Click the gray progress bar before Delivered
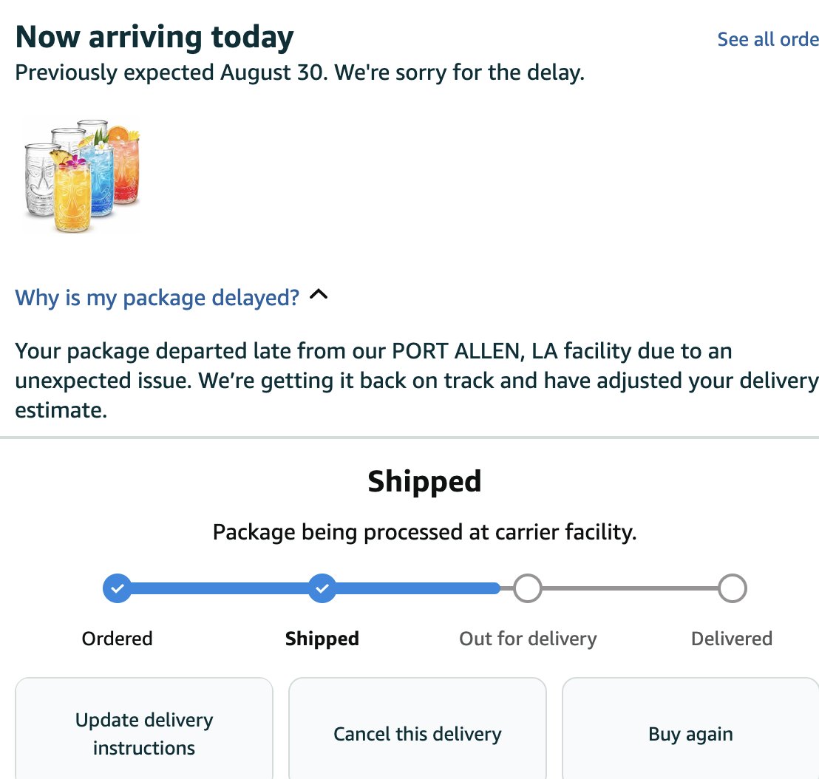 [629, 588]
